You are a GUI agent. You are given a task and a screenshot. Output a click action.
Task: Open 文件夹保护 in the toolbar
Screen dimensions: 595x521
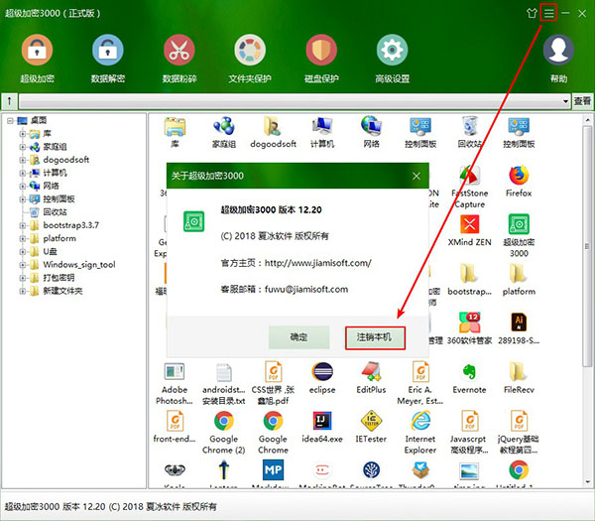tap(250, 51)
